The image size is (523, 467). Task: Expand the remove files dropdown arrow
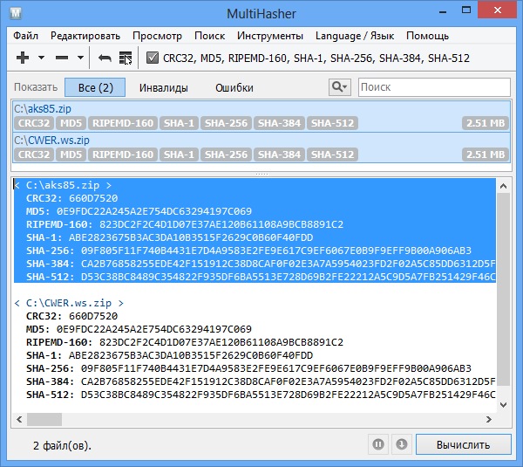coord(81,58)
